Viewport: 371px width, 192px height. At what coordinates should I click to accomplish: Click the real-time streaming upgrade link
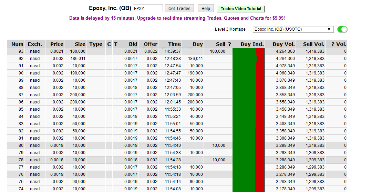tap(177, 18)
